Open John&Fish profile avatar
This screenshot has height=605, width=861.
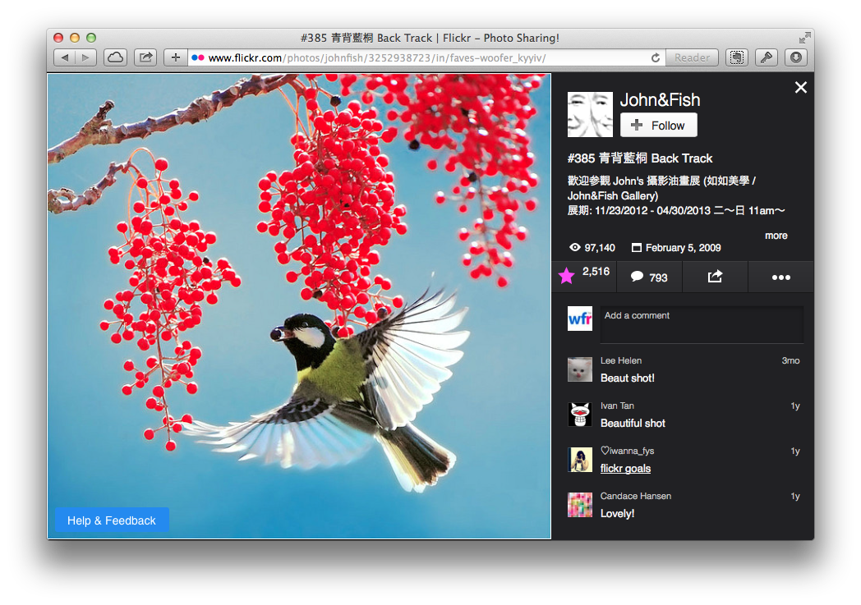(590, 114)
